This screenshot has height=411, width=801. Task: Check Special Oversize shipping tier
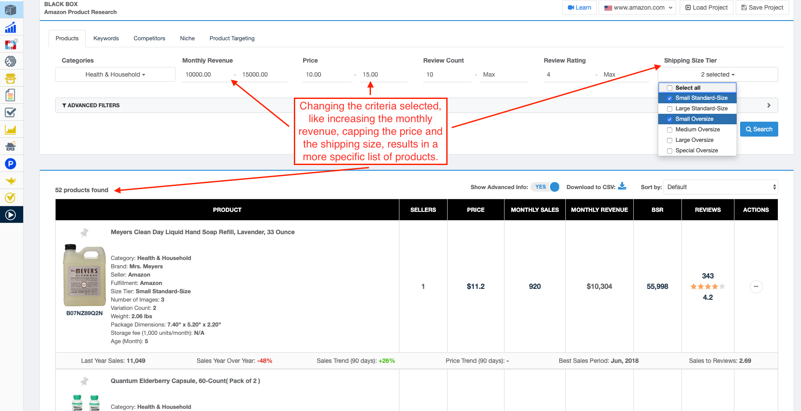[x=670, y=151]
